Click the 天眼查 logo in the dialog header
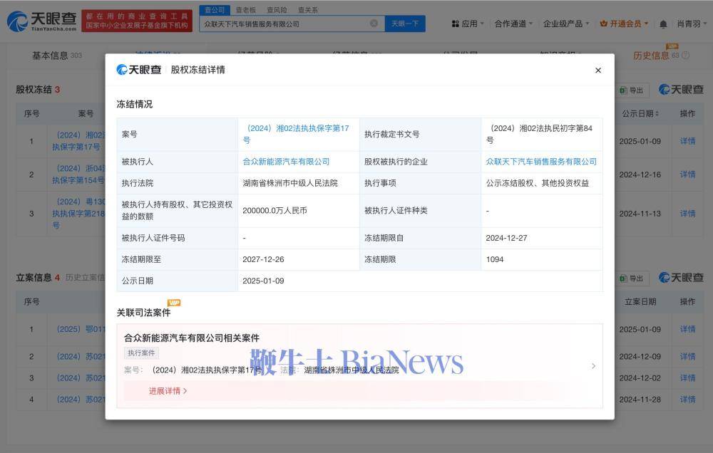713x453 pixels. (139, 70)
